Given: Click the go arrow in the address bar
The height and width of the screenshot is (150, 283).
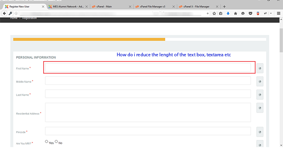Looking at the screenshot, I should pos(207,13).
